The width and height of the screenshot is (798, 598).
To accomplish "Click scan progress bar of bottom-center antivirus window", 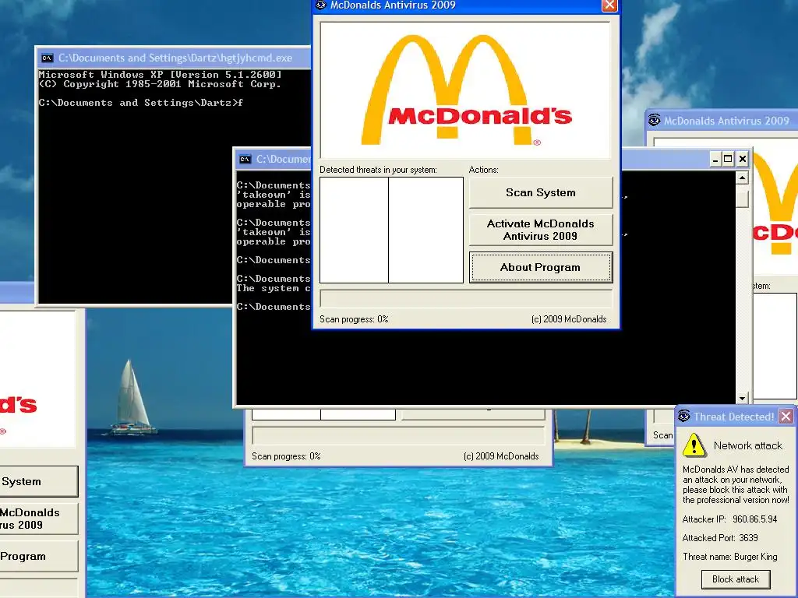I will 398,436.
